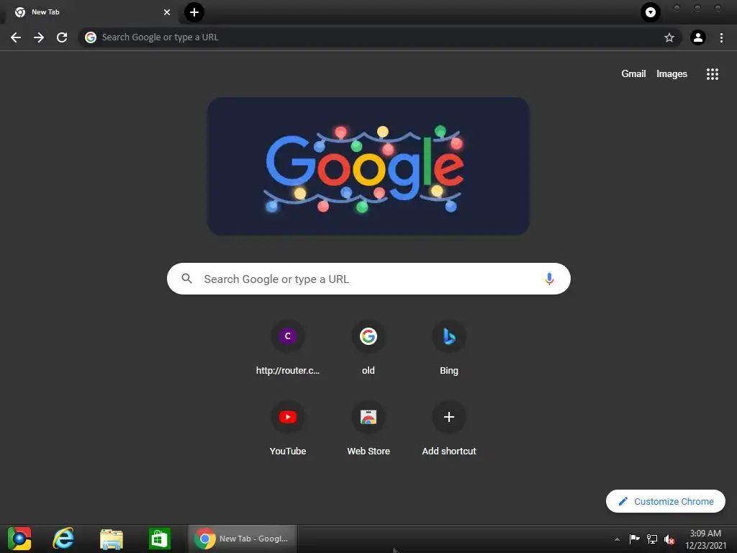This screenshot has height=553, width=737.
Task: Open the YouTube shortcut
Action: pos(288,429)
